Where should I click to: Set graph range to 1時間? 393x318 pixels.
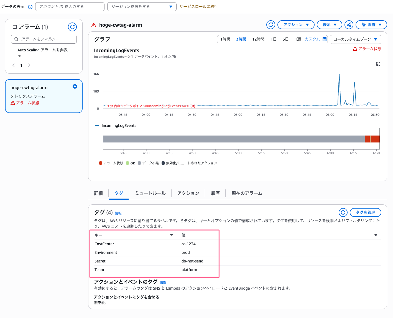(225, 39)
